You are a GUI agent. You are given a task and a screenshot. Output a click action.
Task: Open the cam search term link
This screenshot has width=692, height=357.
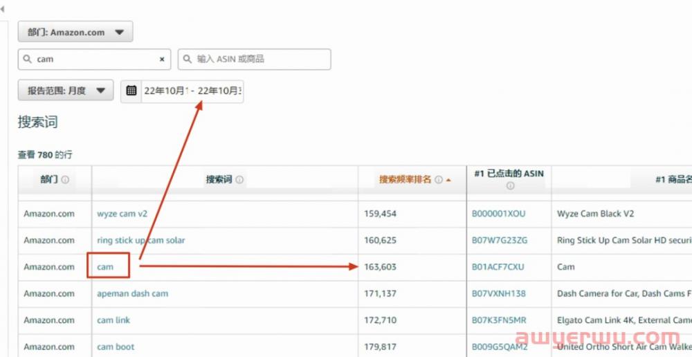(105, 267)
